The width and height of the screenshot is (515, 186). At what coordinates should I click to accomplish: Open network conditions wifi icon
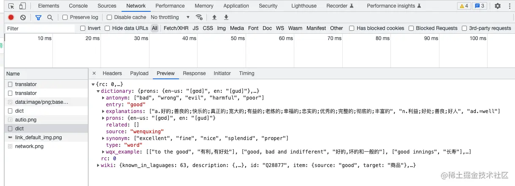point(199,17)
